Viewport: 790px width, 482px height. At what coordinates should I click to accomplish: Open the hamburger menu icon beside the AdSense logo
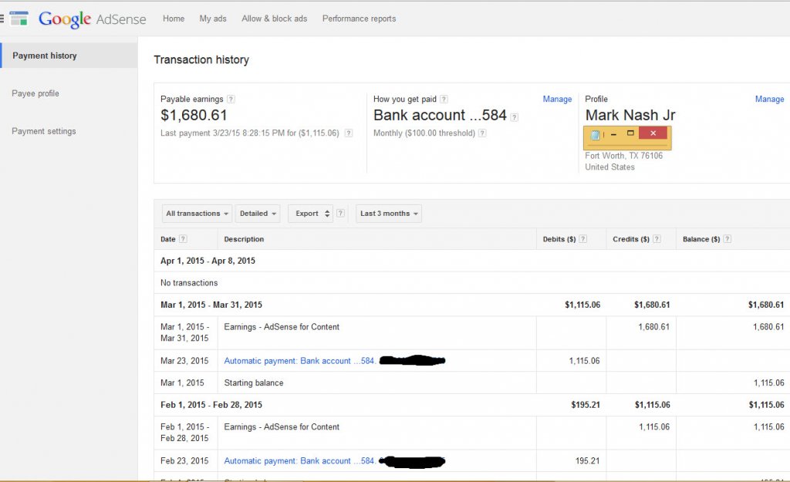2,19
